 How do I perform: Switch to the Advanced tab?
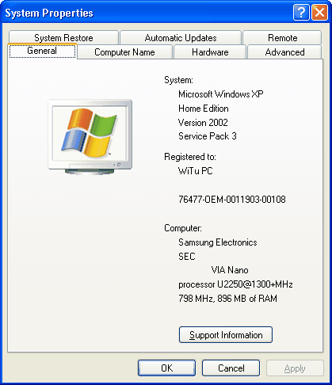click(x=284, y=52)
